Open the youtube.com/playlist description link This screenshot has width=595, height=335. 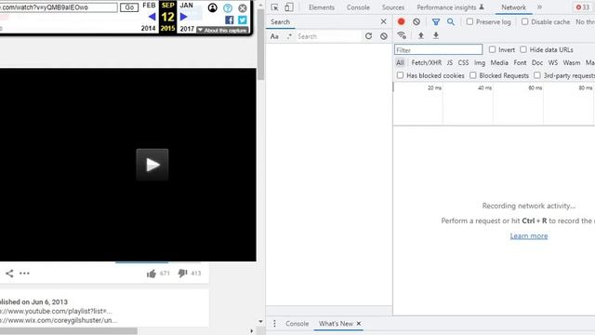pyautogui.click(x=56, y=311)
